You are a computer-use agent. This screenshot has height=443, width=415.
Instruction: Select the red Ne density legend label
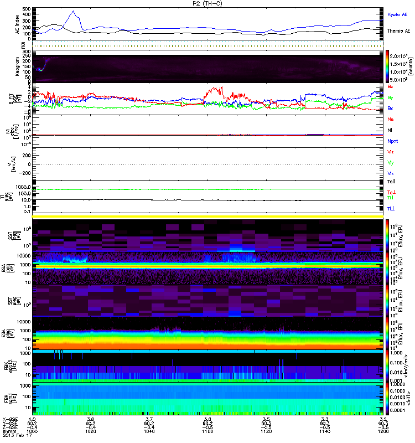391,119
